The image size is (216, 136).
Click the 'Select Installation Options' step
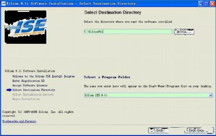click(33, 94)
